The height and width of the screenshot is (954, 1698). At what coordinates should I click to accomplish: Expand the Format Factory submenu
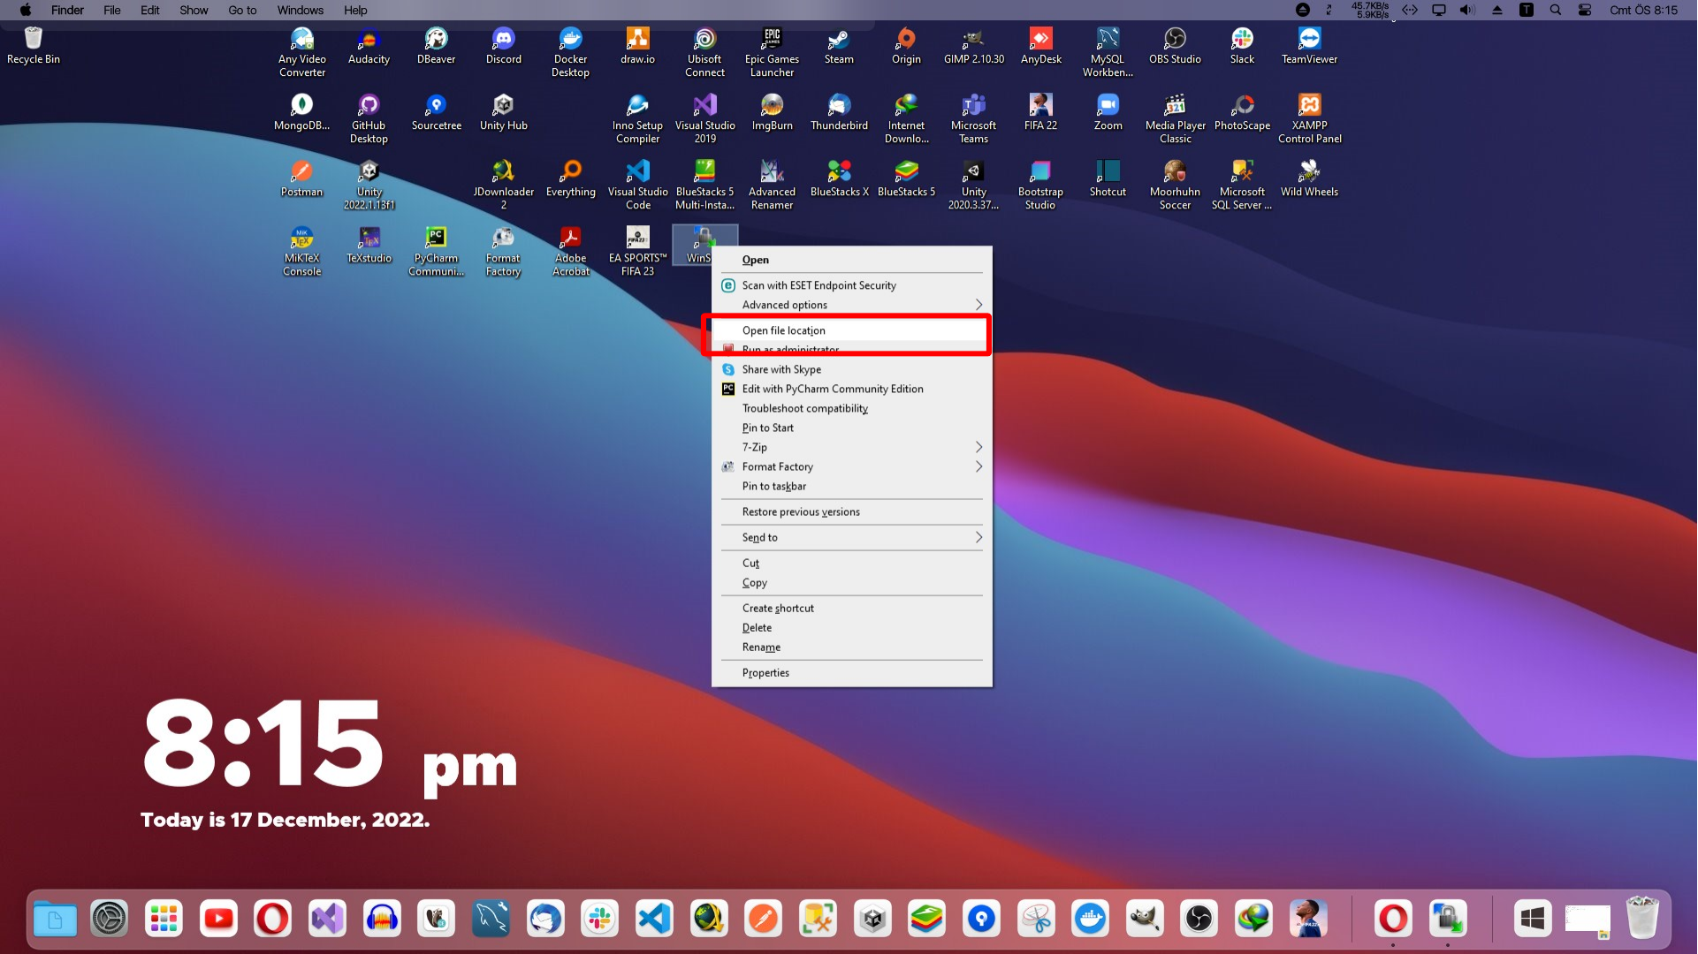point(852,466)
